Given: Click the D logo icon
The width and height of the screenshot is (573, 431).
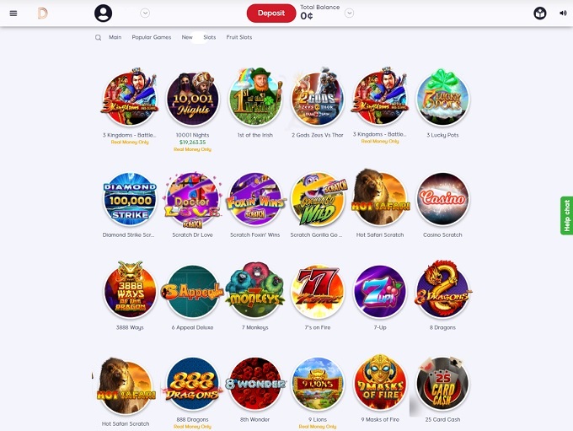Looking at the screenshot, I should click(42, 13).
